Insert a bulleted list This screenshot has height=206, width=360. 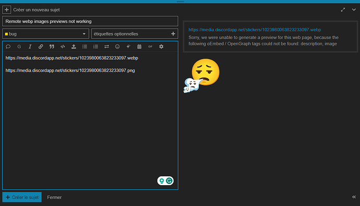coord(85,47)
